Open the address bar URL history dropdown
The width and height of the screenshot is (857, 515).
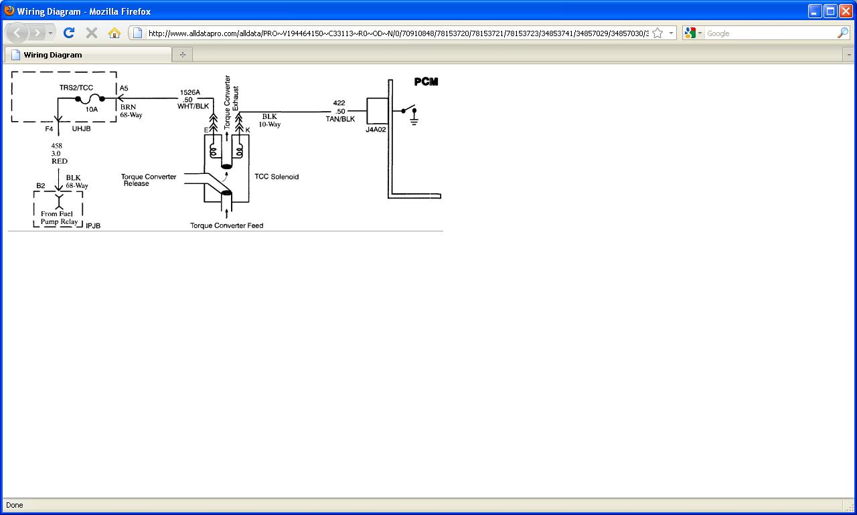pyautogui.click(x=671, y=33)
